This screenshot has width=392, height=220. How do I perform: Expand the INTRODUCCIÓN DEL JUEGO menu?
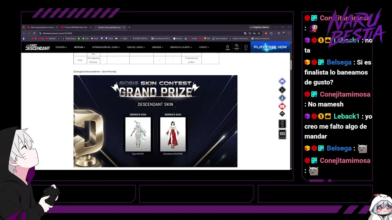(106, 47)
